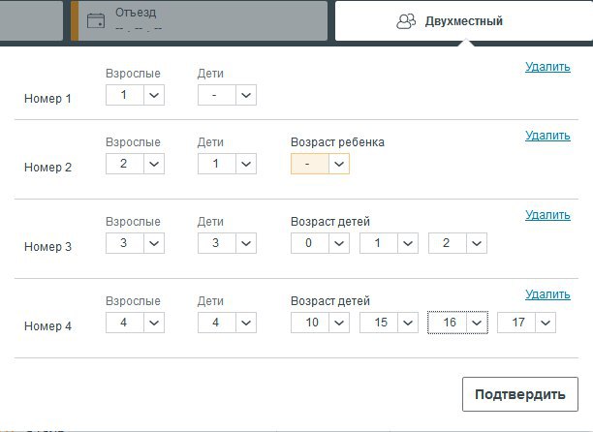
Task: Open child age dropdown showing 10 in Номер 4
Action: [320, 323]
